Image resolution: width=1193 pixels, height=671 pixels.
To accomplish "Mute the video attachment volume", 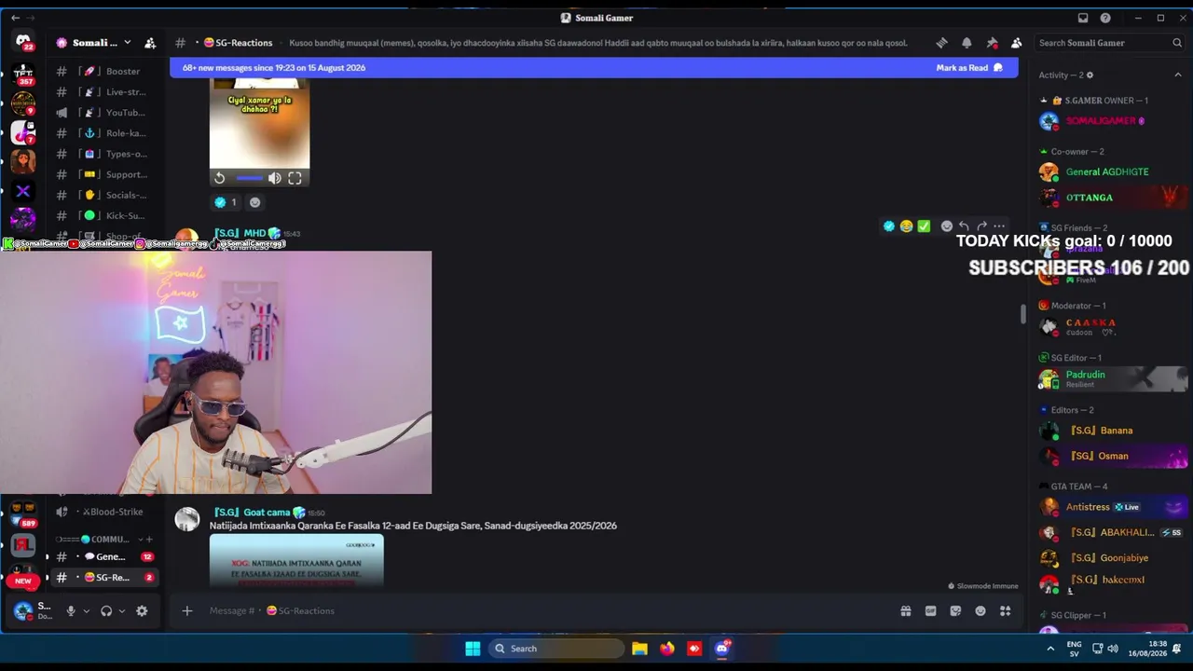I will [274, 178].
